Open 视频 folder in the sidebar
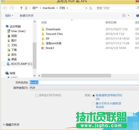139x130 pixels. click(14, 36)
